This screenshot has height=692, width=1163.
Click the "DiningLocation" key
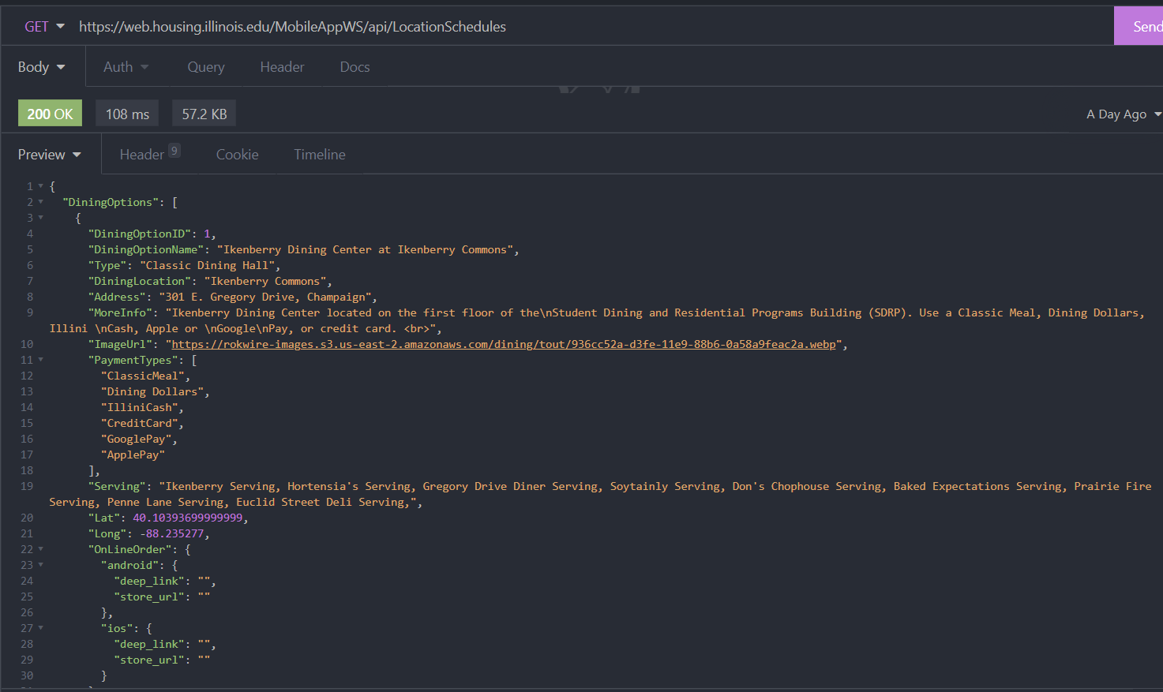[x=140, y=281]
